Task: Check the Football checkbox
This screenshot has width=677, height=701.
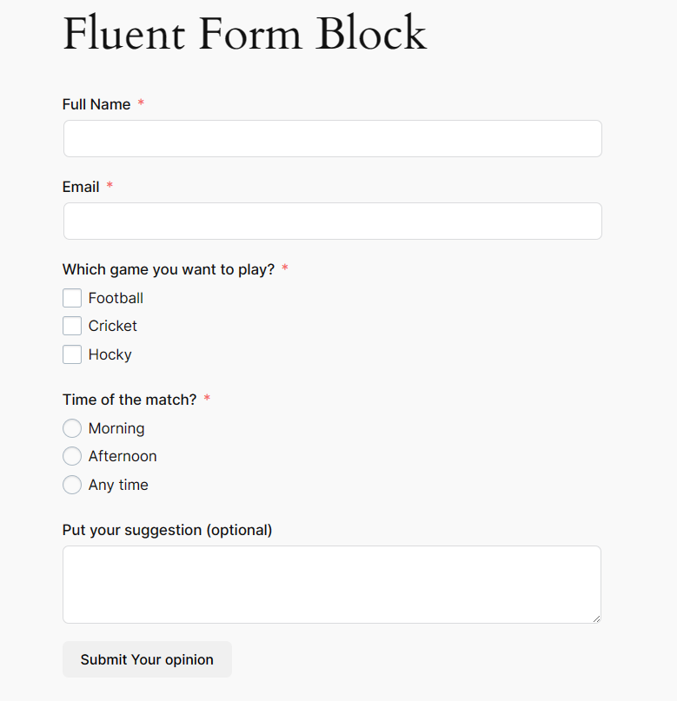Action: click(x=72, y=299)
